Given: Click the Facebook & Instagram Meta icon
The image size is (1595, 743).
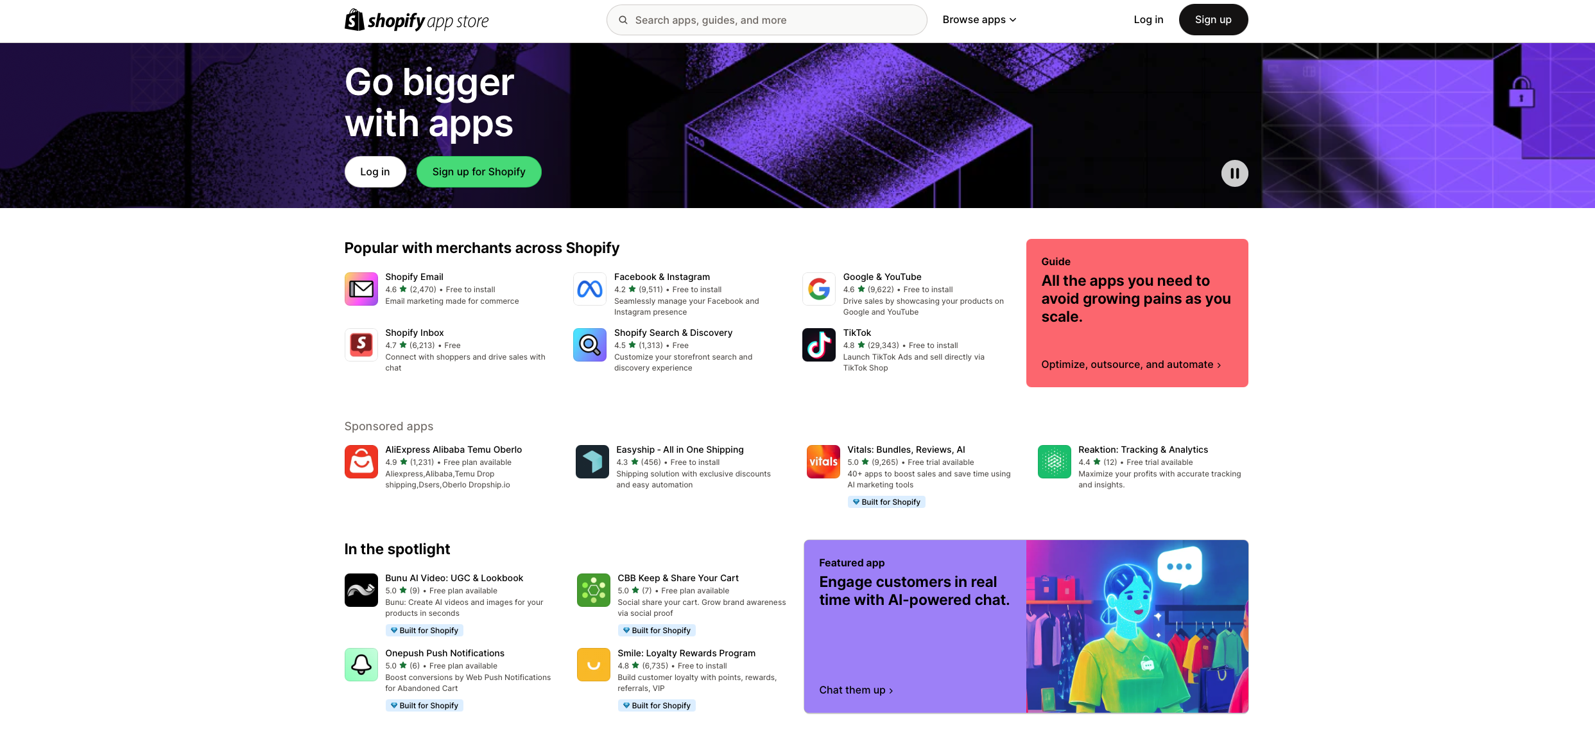Looking at the screenshot, I should (x=590, y=289).
